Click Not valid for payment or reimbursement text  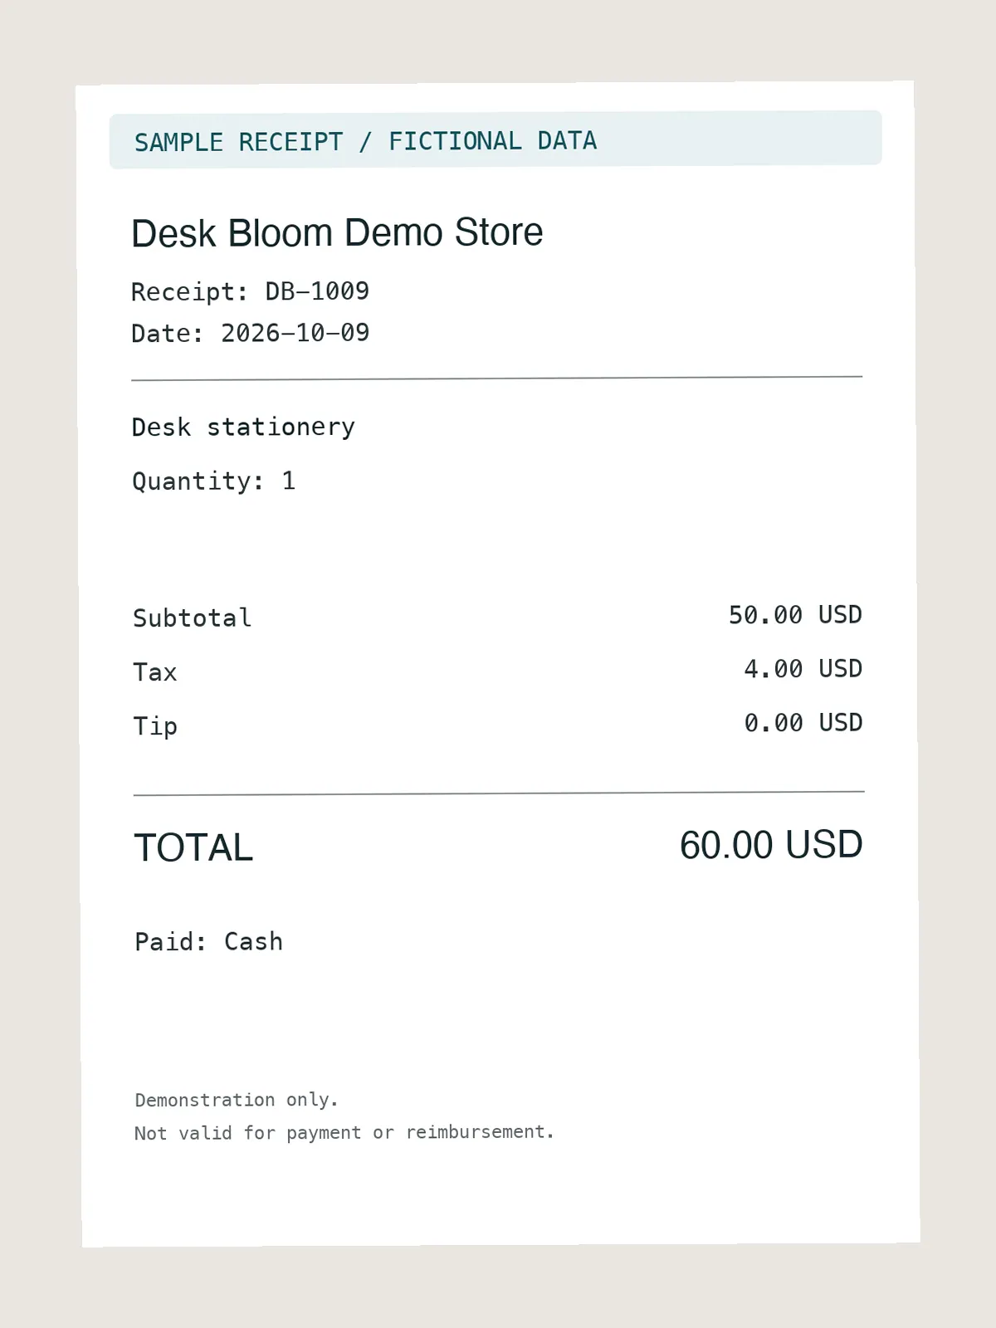[344, 1132]
